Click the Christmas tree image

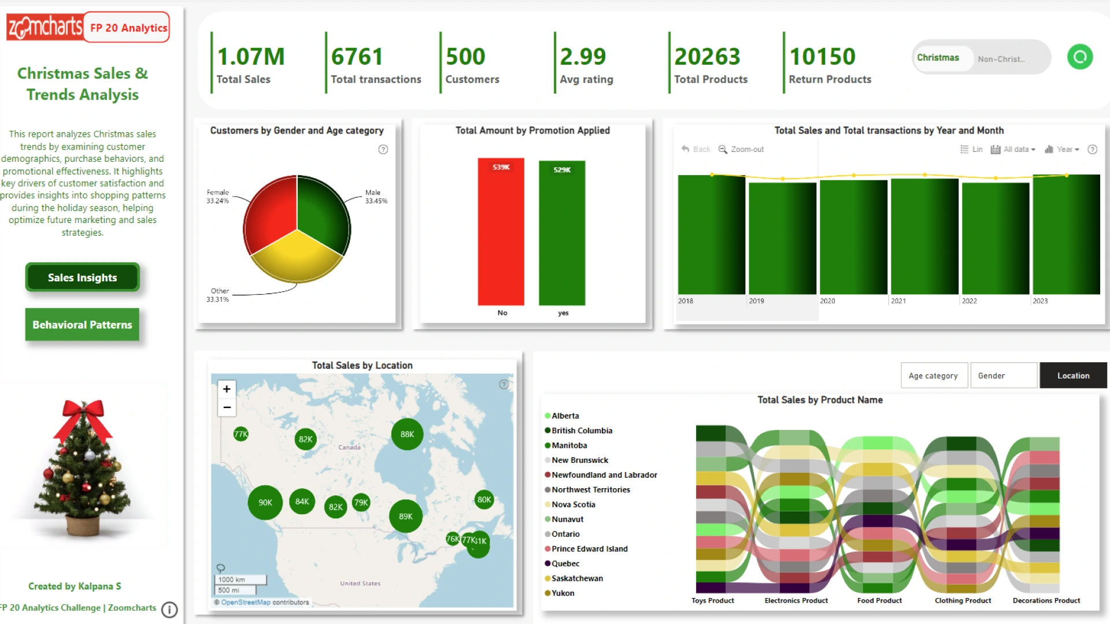(83, 468)
